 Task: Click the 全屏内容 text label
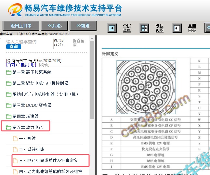(192, 28)
